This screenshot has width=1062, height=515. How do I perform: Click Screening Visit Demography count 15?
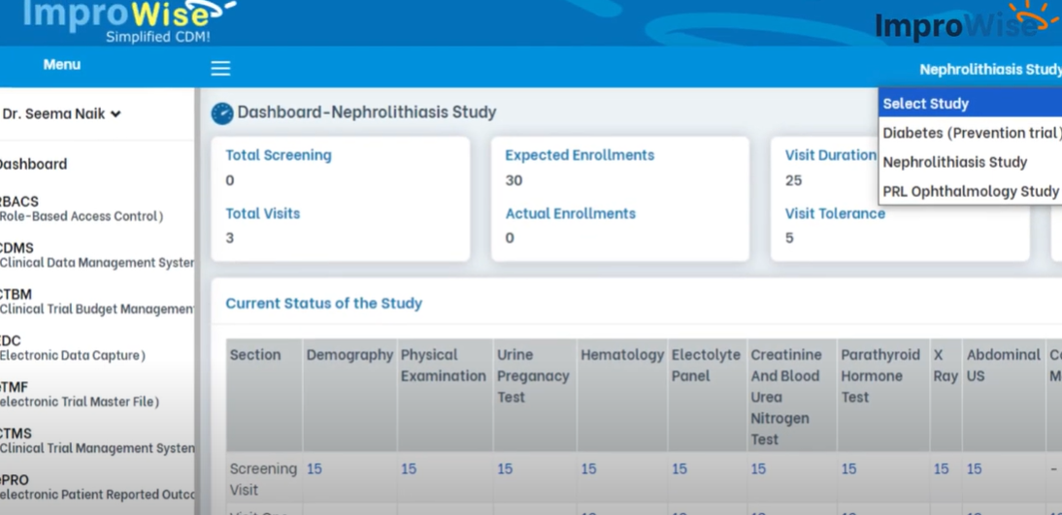coord(315,469)
